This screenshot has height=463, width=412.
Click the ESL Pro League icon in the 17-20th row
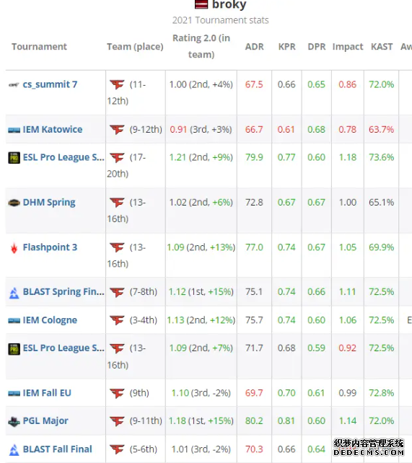[14, 158]
